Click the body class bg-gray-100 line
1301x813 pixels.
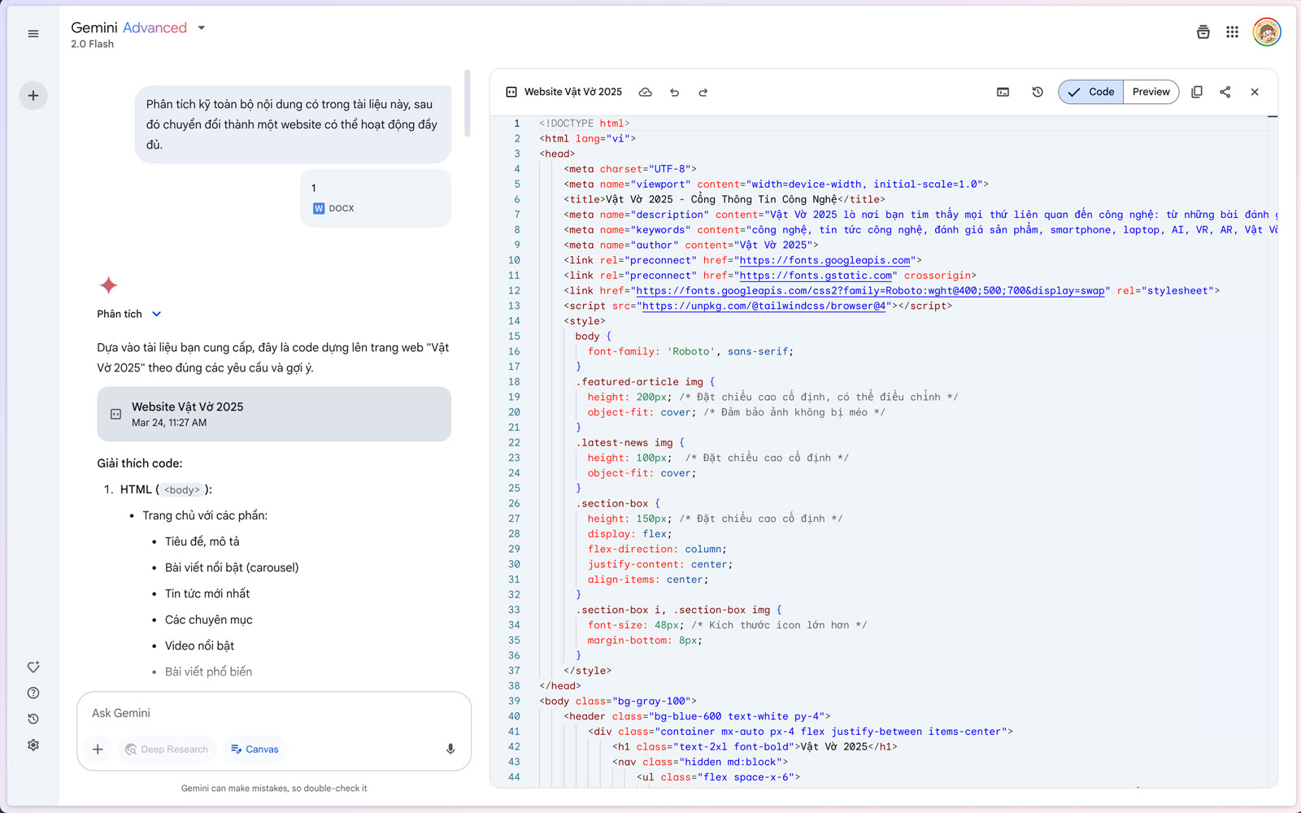click(618, 701)
